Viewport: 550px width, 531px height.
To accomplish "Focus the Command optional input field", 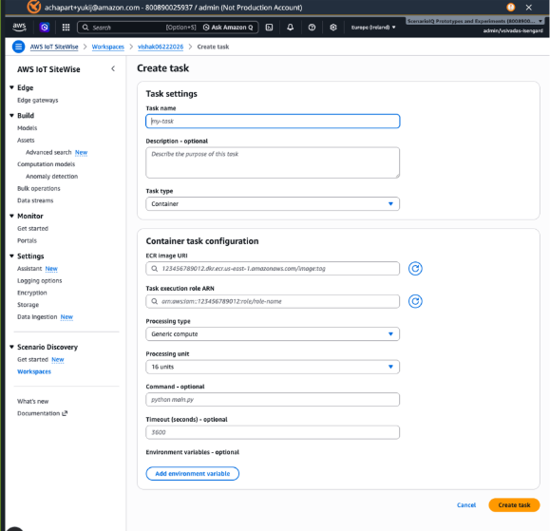I will tap(273, 400).
